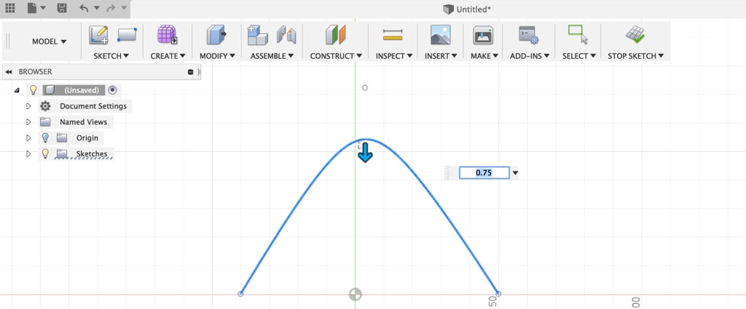The width and height of the screenshot is (746, 309).
Task: Collapse the (Unsaved) root component
Action: [x=17, y=90]
